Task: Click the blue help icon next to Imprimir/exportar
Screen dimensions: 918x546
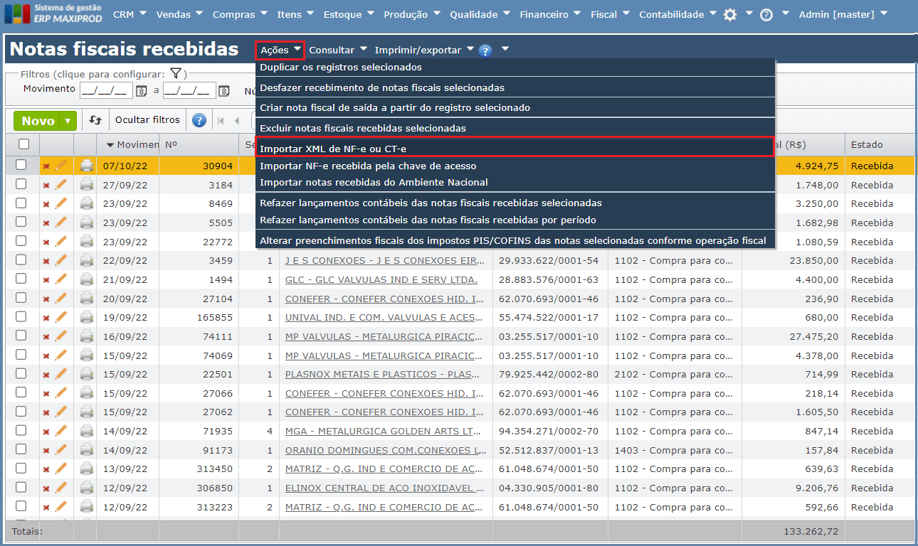Action: tap(485, 50)
